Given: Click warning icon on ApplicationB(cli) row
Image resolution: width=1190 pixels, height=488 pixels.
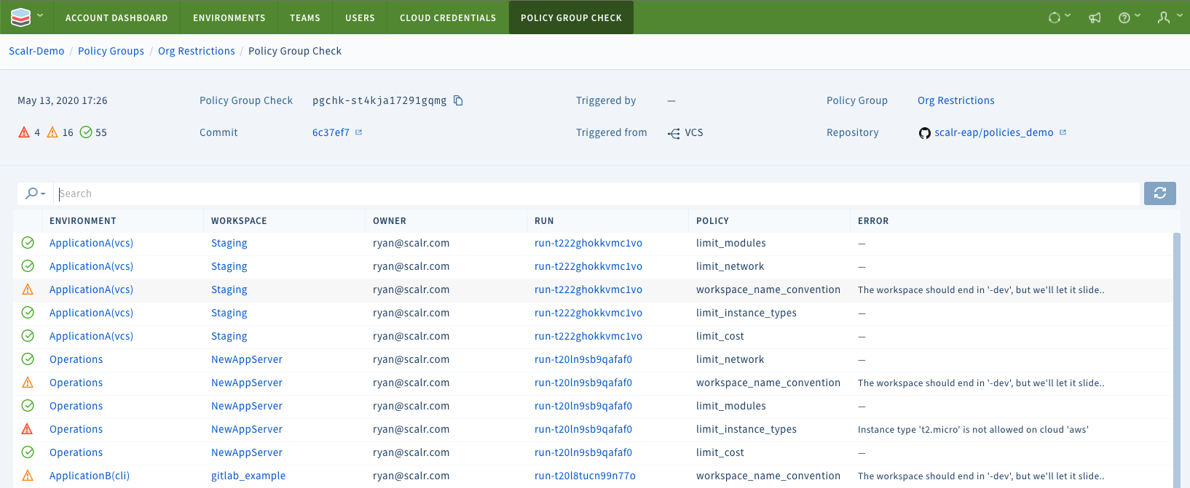Looking at the screenshot, I should (x=28, y=476).
